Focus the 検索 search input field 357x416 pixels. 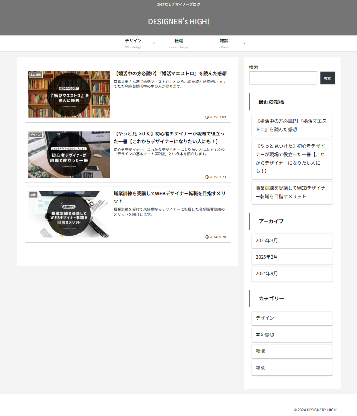click(283, 78)
